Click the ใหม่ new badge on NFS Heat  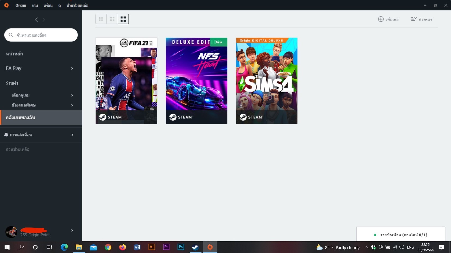point(219,42)
